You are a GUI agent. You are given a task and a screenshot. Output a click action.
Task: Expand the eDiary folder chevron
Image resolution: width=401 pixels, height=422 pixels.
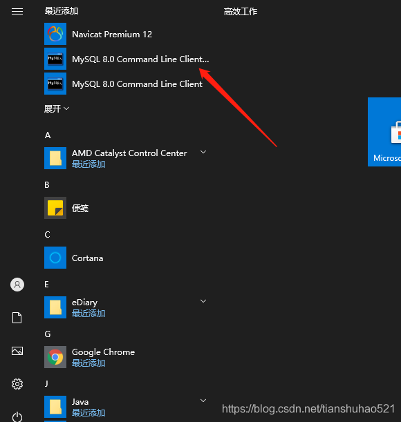tap(203, 301)
